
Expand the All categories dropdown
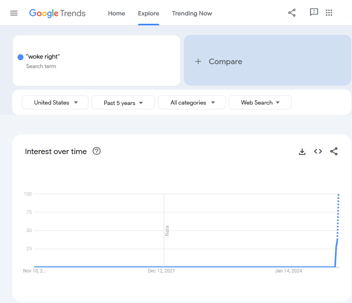[192, 103]
